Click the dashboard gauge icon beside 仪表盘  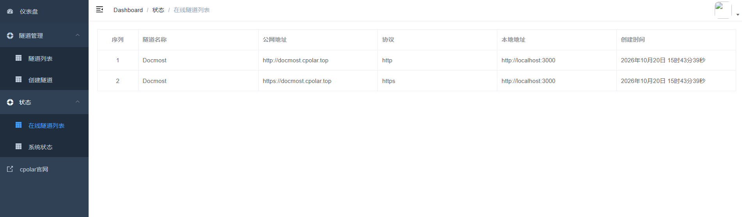[10, 12]
